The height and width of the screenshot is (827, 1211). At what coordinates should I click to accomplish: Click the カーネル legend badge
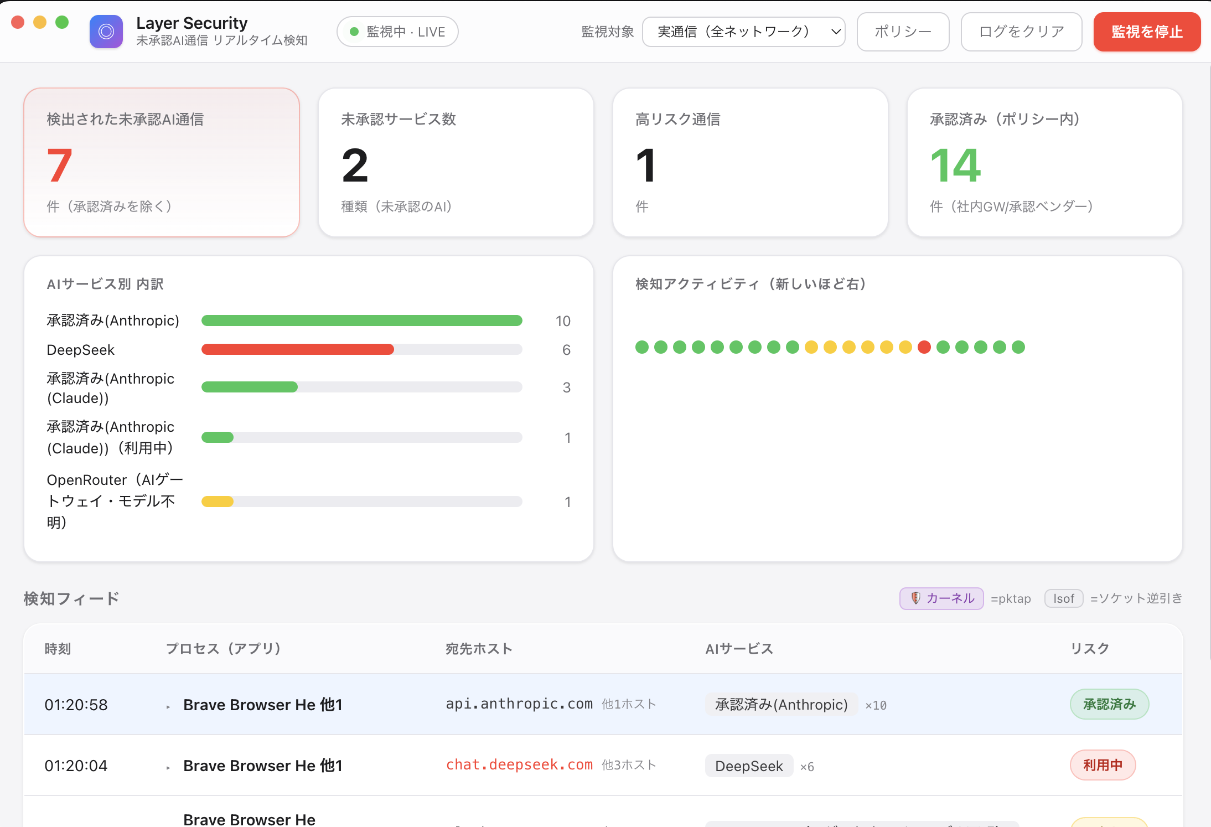(x=941, y=598)
